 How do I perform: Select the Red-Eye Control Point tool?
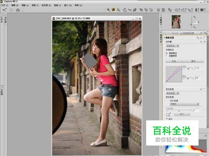tap(163, 10)
